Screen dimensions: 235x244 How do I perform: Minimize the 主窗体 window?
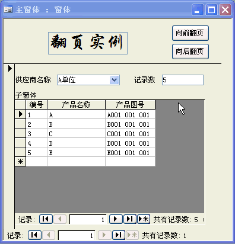click(x=198, y=9)
